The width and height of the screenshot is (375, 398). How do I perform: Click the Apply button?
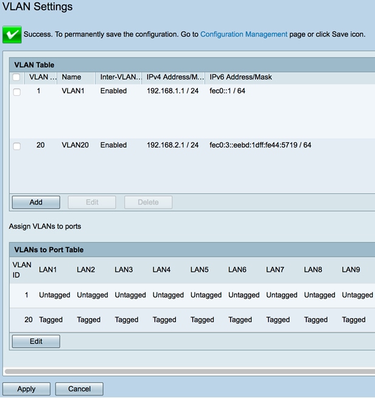coord(27,389)
